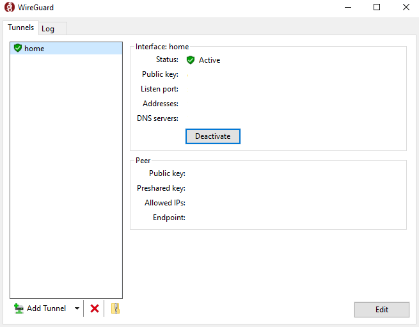Click WireGuard logo in title bar
This screenshot has height=327, width=419.
click(9, 8)
